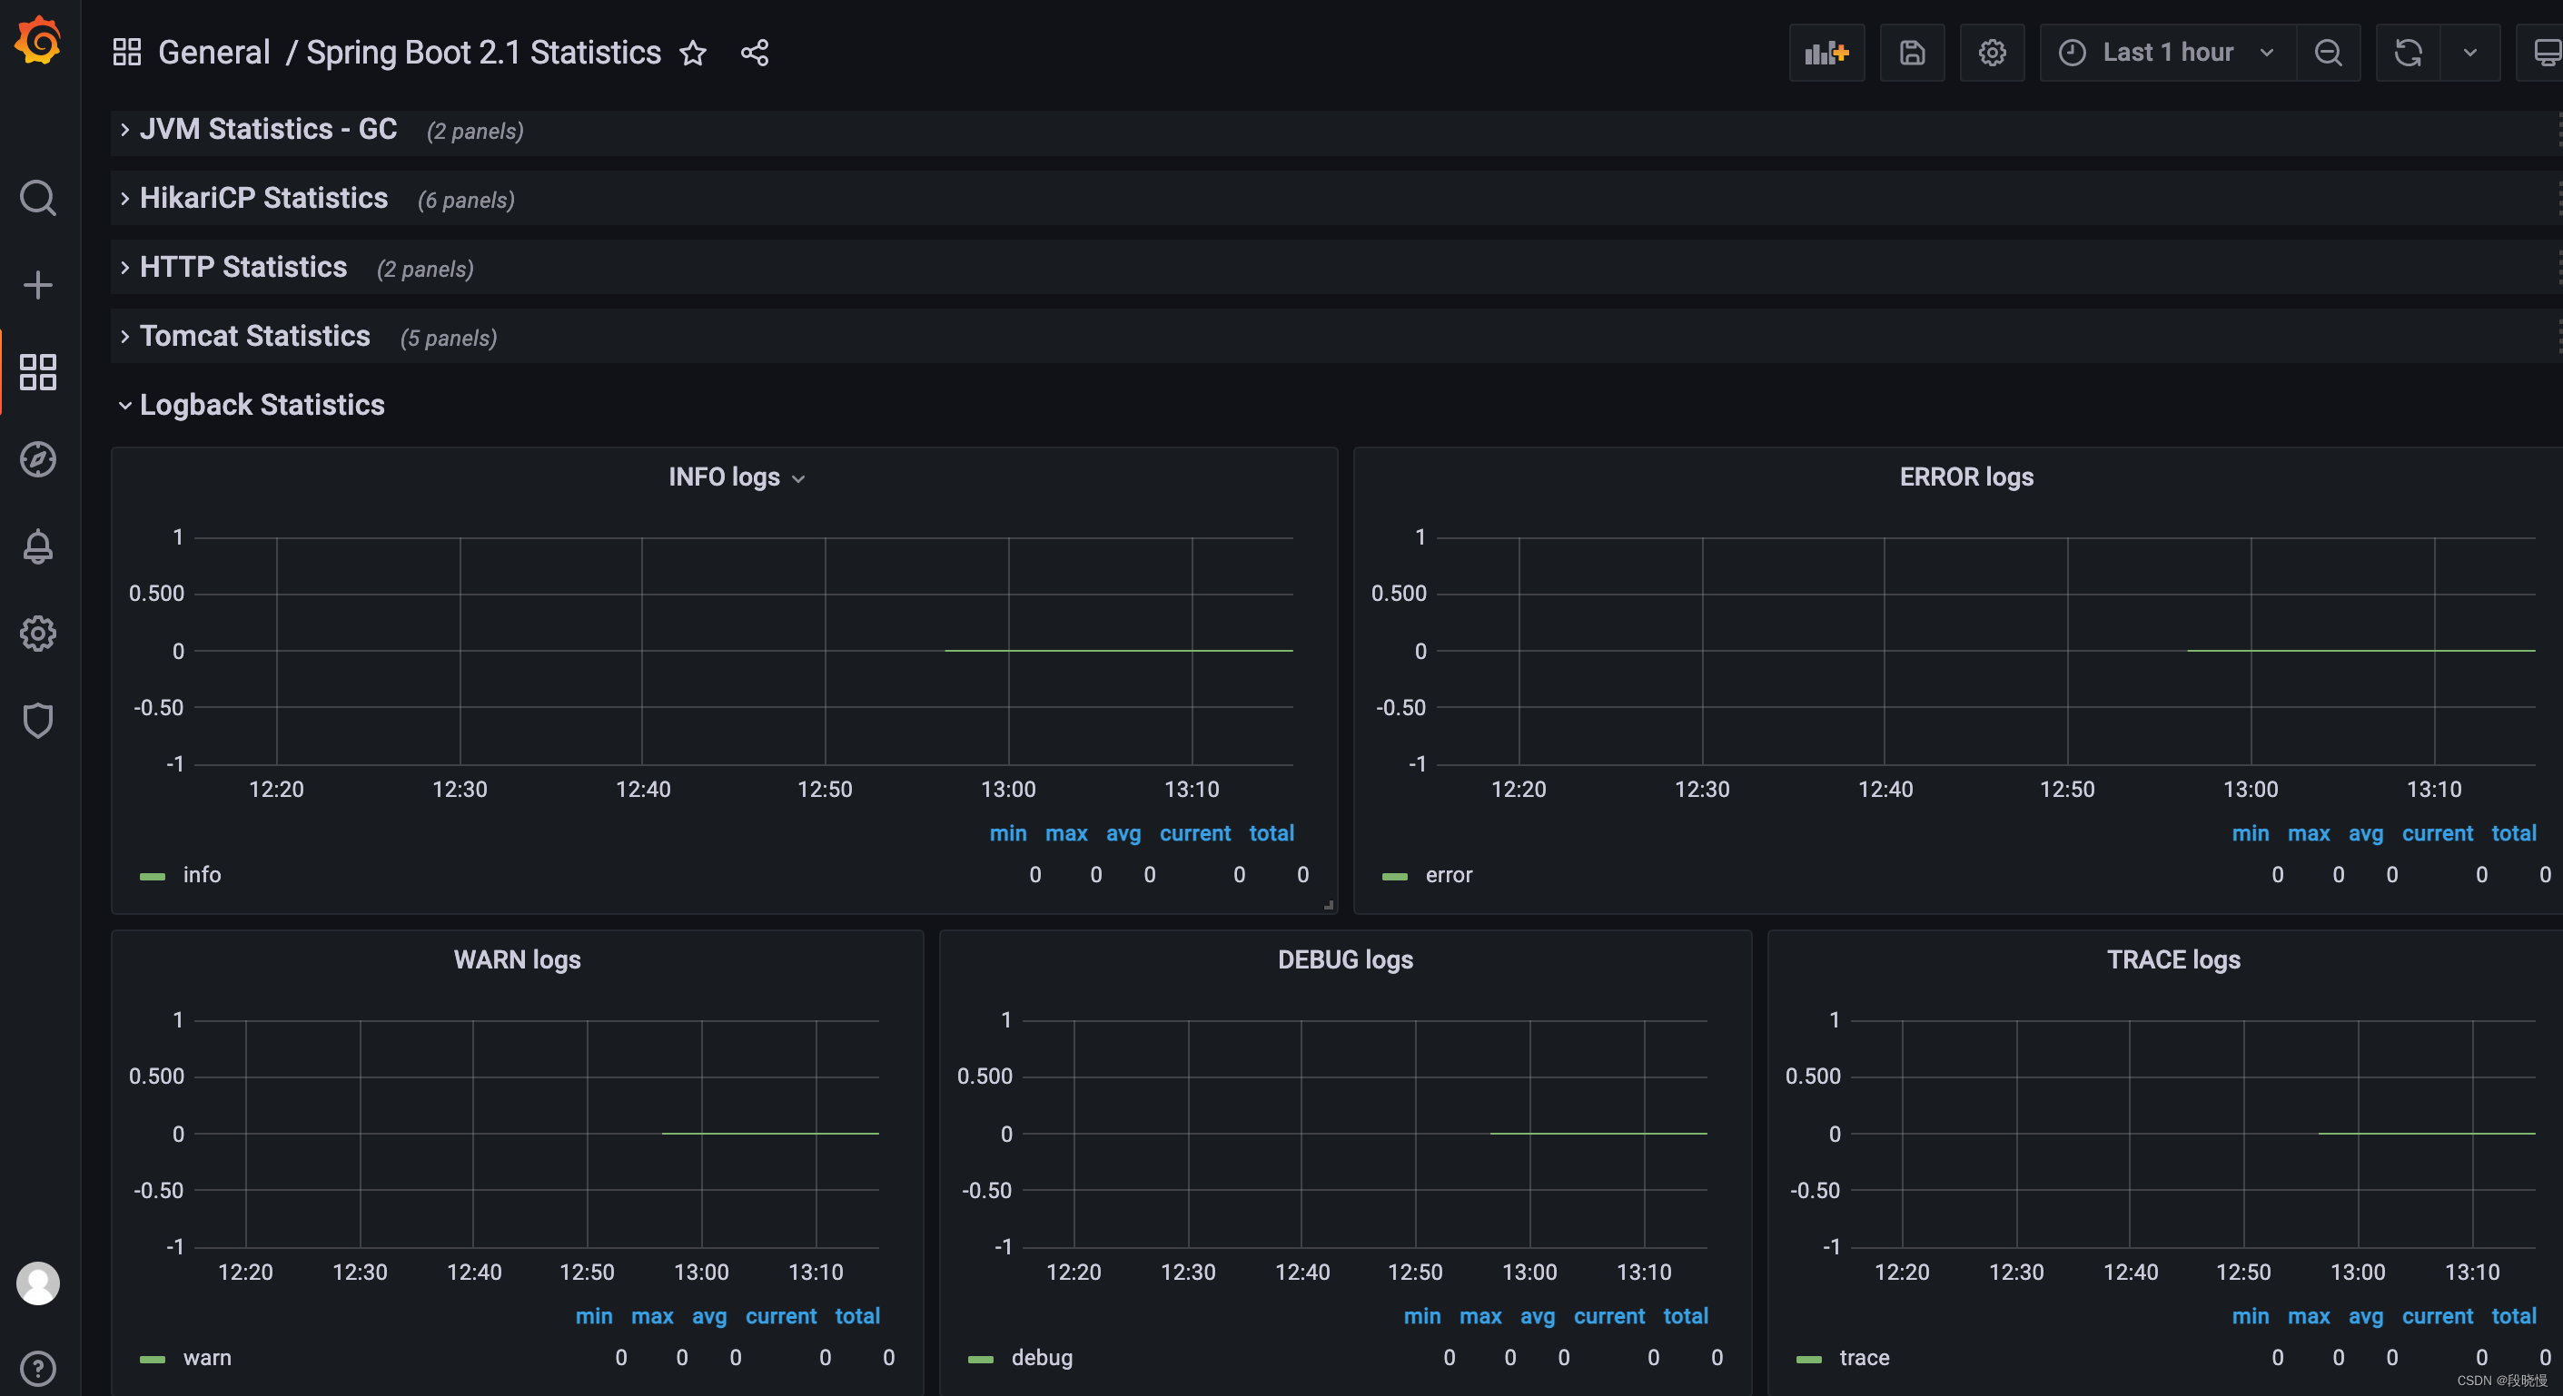Click the Create plus icon in sidebar
2563x1396 pixels.
coord(38,285)
